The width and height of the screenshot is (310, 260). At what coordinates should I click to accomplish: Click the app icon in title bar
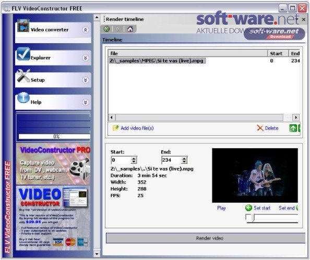(x=7, y=9)
